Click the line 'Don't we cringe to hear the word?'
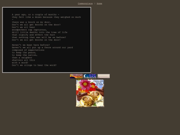 point(34,65)
